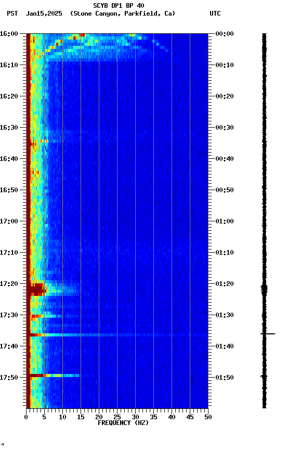Click the '17:10' PST time label
Screen dimensions: 287x450
9,253
